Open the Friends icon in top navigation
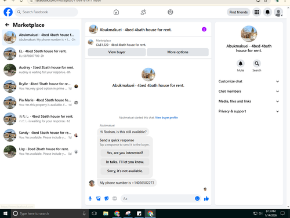 [x=143, y=12]
